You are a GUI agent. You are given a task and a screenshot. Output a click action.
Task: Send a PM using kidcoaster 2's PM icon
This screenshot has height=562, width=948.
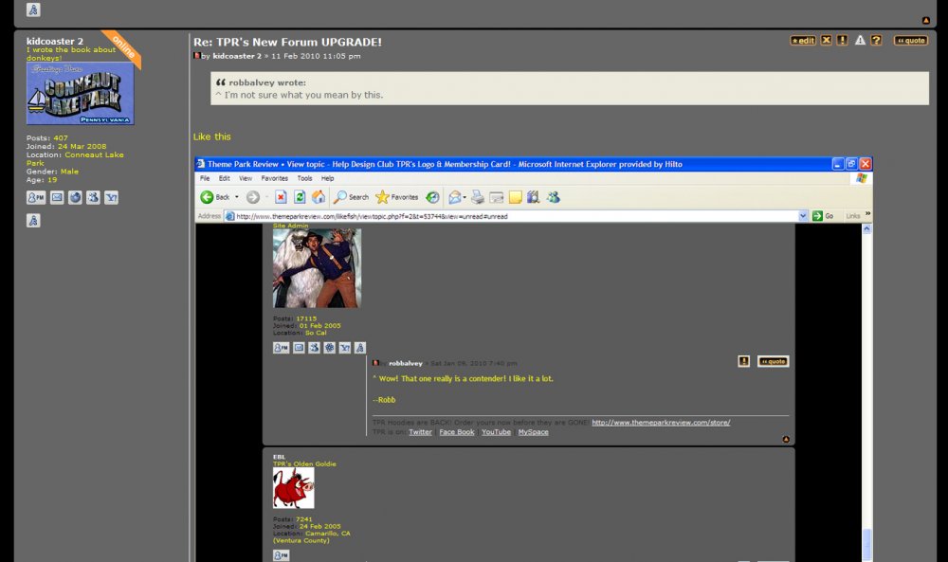point(35,197)
